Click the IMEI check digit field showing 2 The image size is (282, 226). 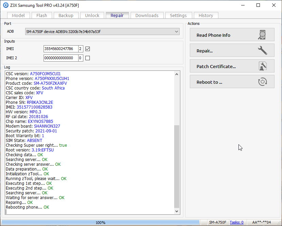pos(81,49)
